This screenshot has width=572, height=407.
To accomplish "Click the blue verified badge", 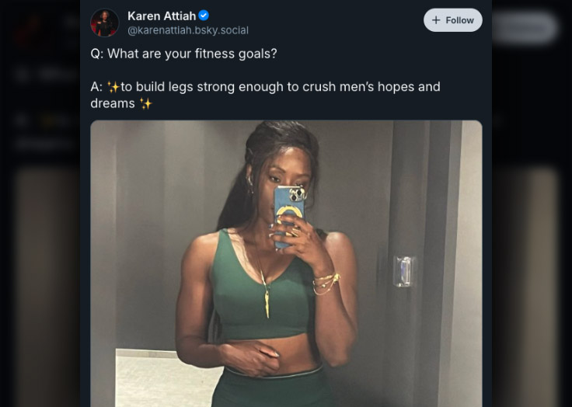I will [204, 16].
